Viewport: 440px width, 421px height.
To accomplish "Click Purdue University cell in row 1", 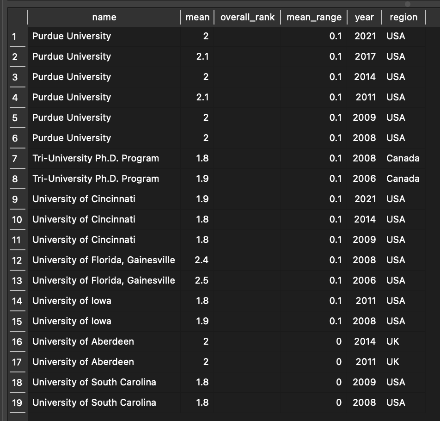I will tap(72, 37).
